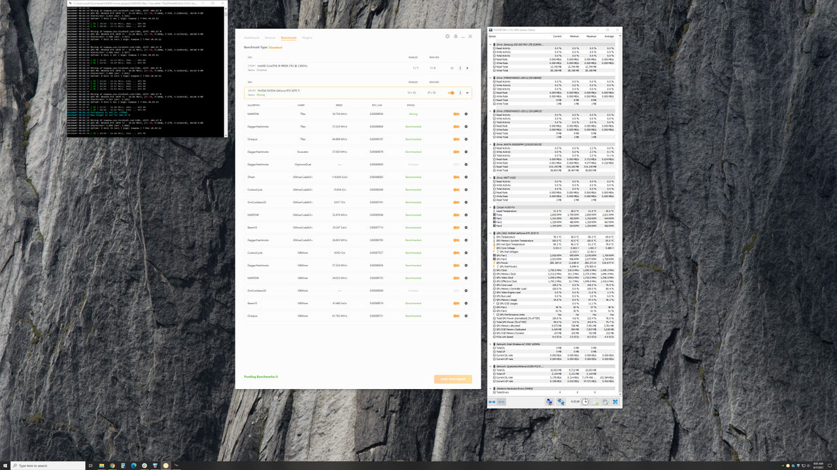837x470 pixels.
Task: Click Mining status of KAWPOW TRex row
Action: pos(413,114)
